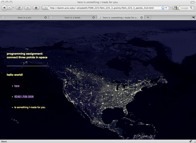Image resolution: width=196 pixels, height=143 pixels.
Task: Click 'is something I made for you.' text
Action: [30, 107]
